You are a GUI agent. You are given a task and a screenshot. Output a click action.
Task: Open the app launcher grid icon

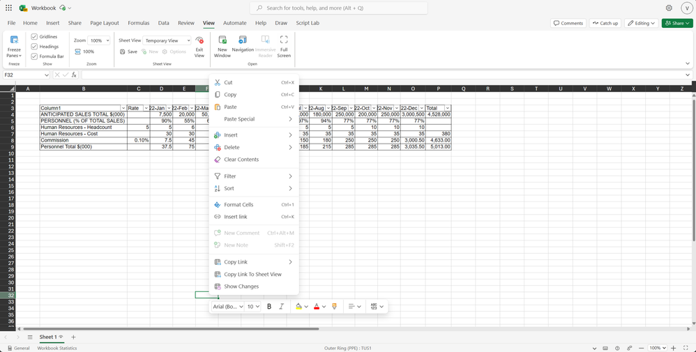tap(9, 8)
